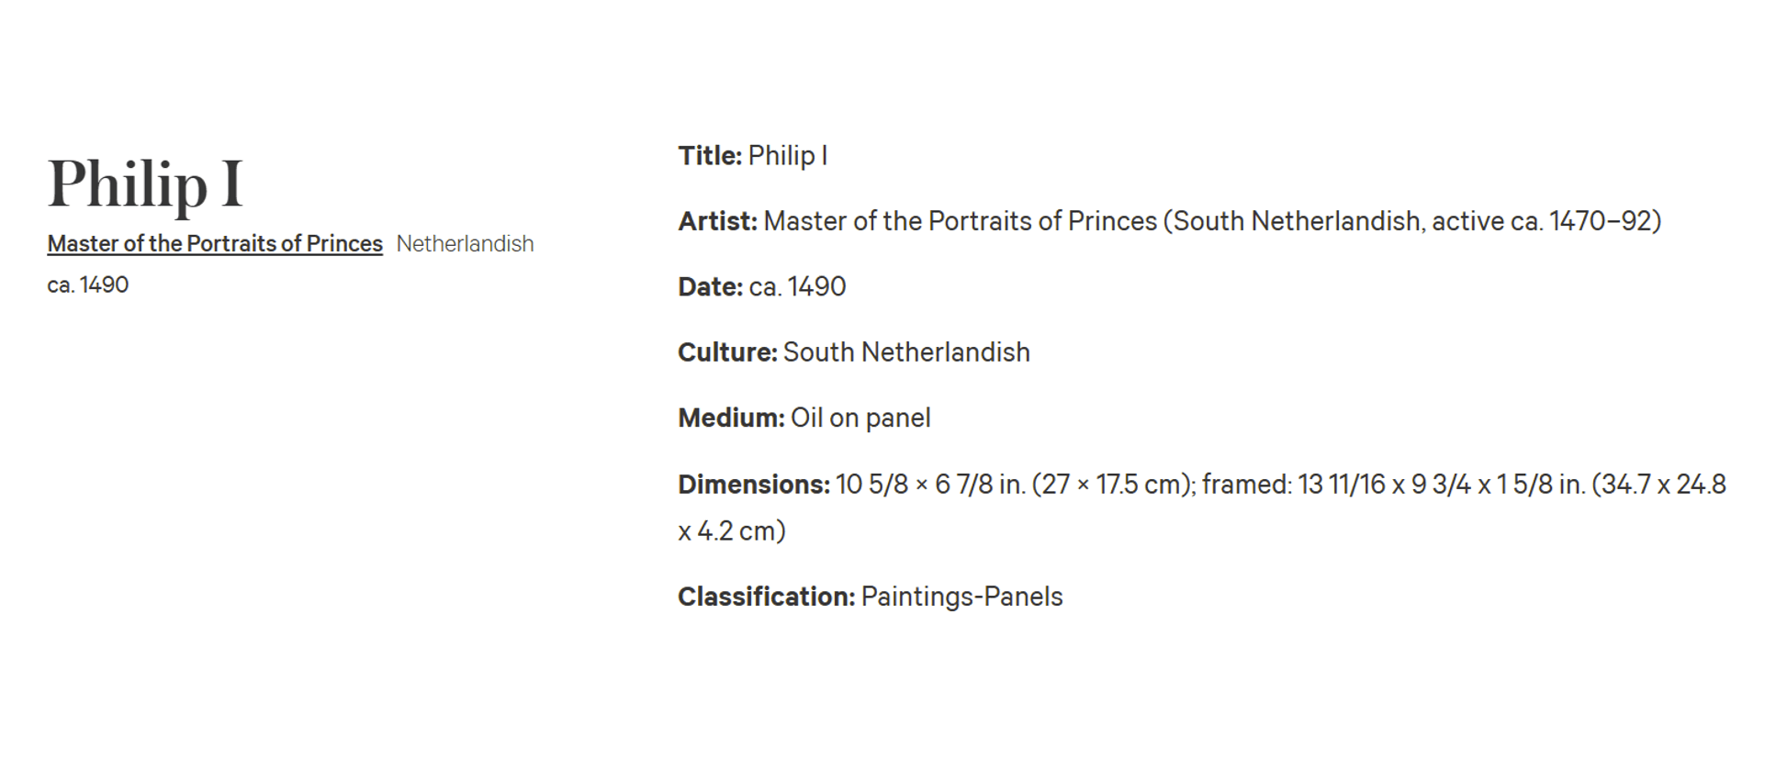Click the bold Classification: label
This screenshot has width=1765, height=781.
[x=767, y=597]
